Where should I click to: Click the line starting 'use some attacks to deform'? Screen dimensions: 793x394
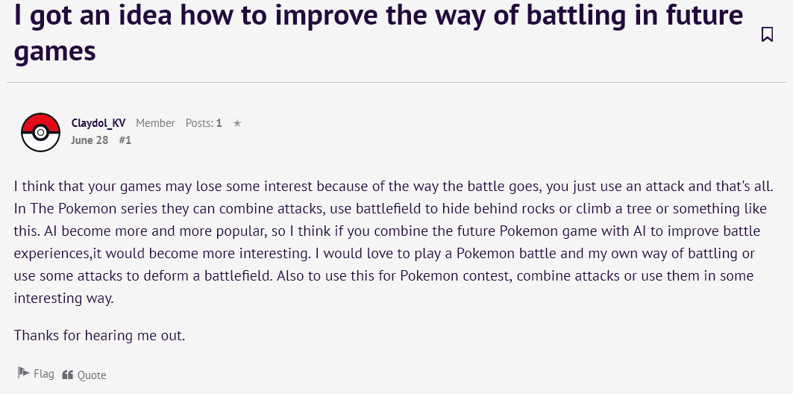pos(383,275)
